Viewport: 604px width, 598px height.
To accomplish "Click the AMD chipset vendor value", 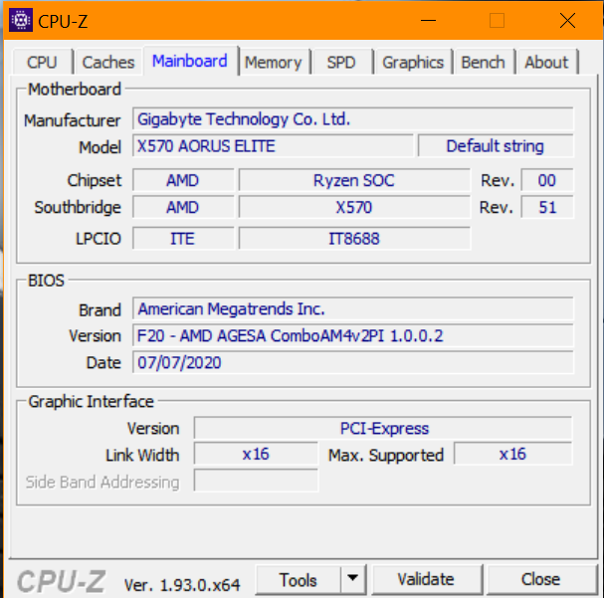I will (183, 180).
